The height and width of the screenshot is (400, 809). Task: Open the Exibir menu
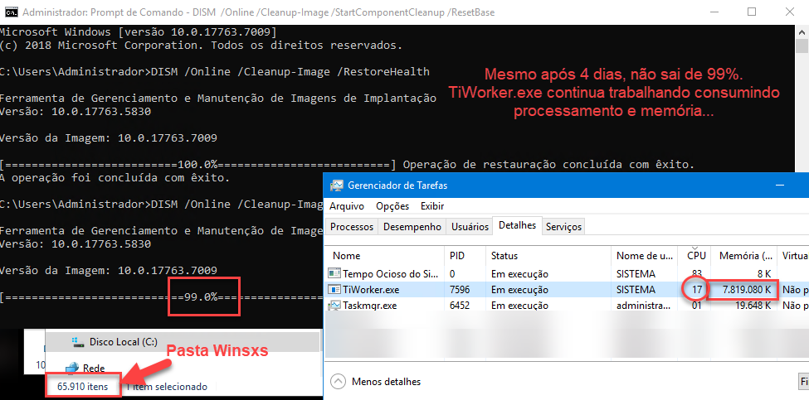[432, 206]
